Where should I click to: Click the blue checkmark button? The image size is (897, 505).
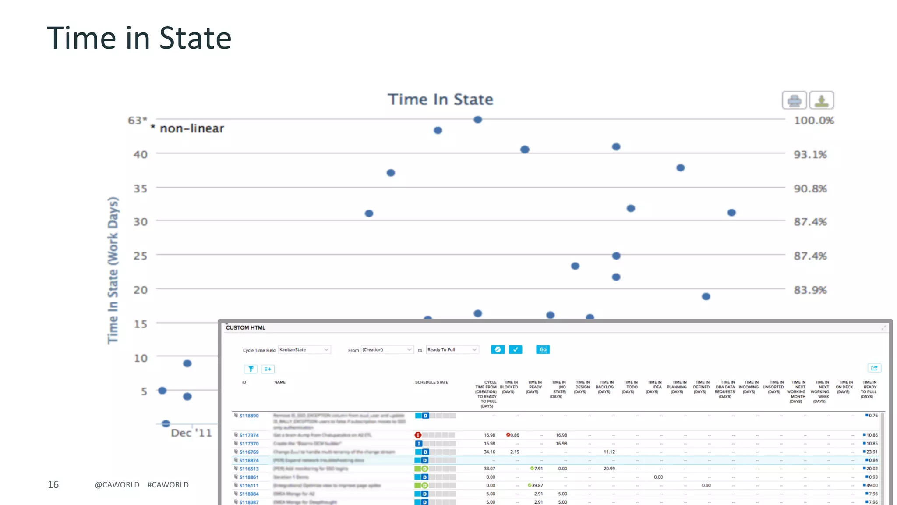pos(516,350)
